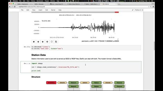Image resolution: width=163 pixels, height=91 pixels.
Task: Click the pan/zoom coordinates status text
Action: (100, 41)
